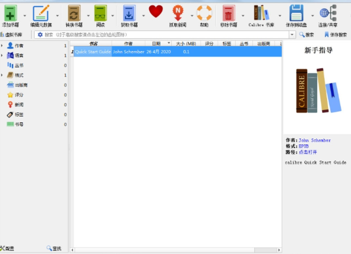Image resolution: width=351 pixels, height=254 pixels.
Task: Select 出版商 publisher in the tag browser
Action: coord(21,85)
